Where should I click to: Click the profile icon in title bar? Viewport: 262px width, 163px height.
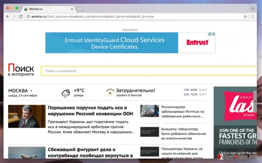(252, 8)
